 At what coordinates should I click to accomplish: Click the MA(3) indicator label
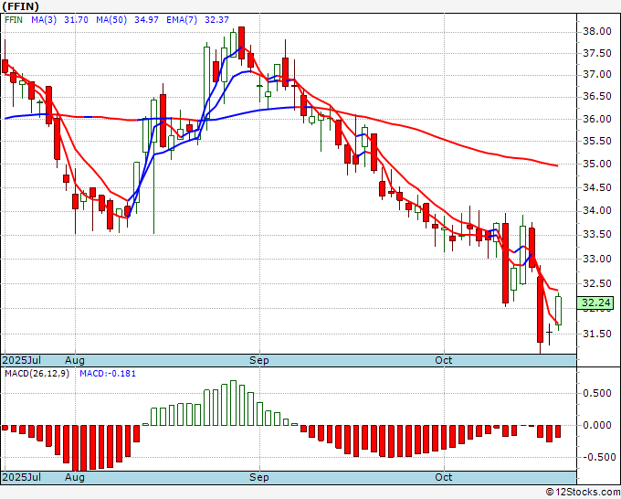[44, 20]
